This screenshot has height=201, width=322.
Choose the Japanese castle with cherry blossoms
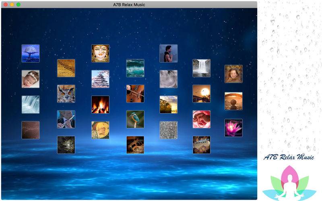click(x=100, y=79)
